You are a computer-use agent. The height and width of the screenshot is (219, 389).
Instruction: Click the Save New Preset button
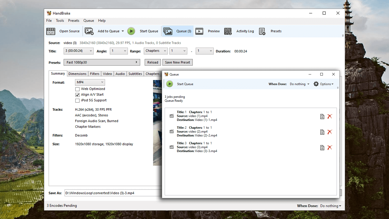177,62
